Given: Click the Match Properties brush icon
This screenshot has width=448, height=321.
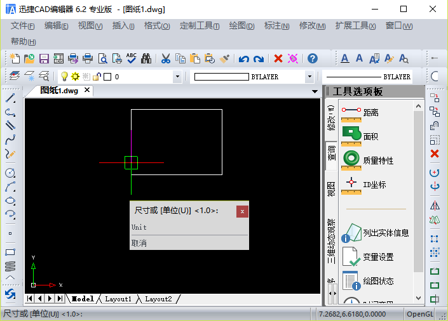Looking at the screenshot, I should (x=224, y=58).
